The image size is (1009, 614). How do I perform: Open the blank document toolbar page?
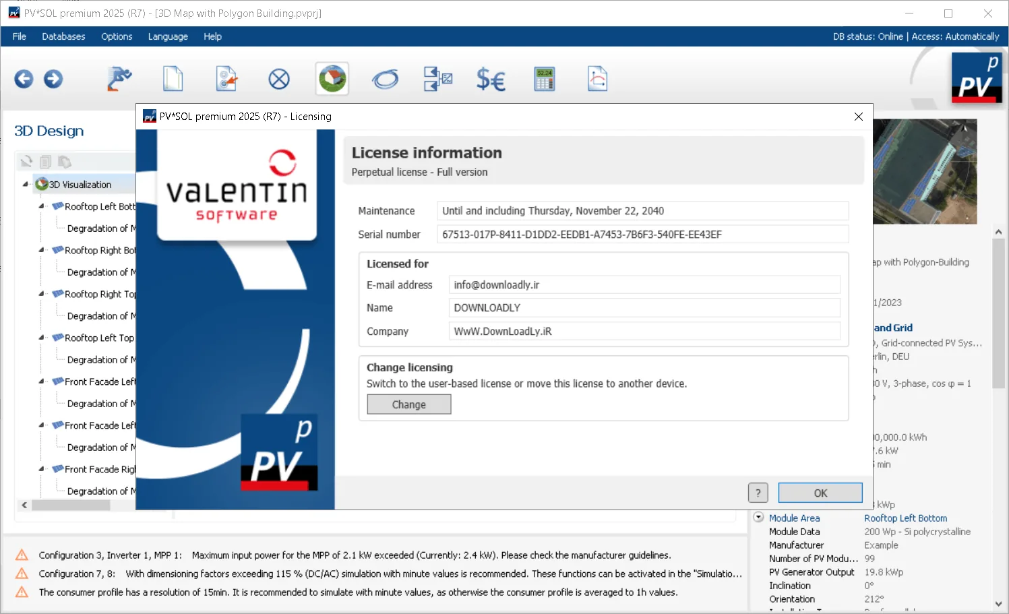173,79
